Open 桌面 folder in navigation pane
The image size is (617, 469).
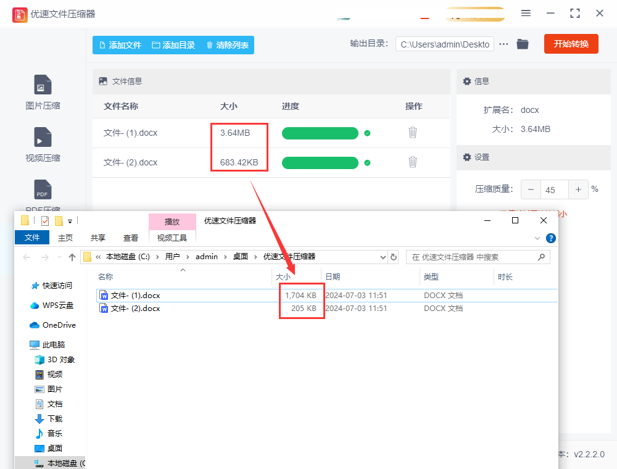[x=49, y=449]
